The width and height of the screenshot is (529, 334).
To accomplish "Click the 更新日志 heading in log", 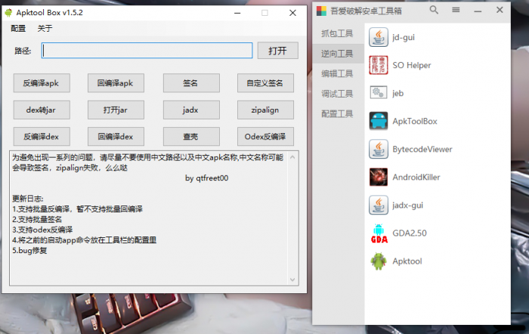I will click(x=28, y=199).
